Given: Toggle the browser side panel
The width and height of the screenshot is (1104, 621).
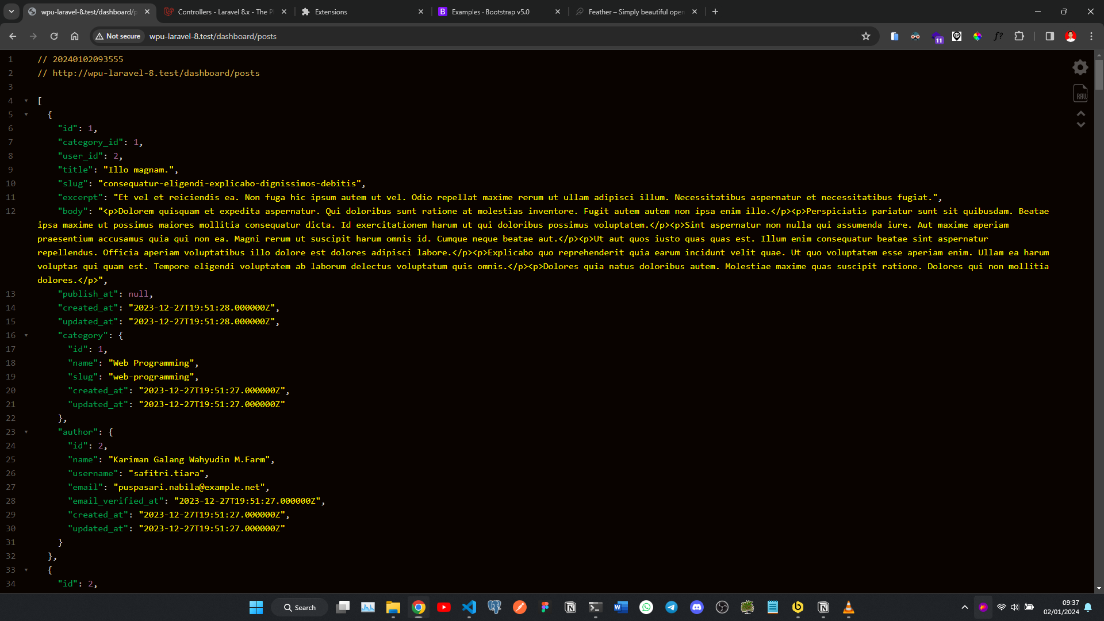Looking at the screenshot, I should (x=1049, y=36).
